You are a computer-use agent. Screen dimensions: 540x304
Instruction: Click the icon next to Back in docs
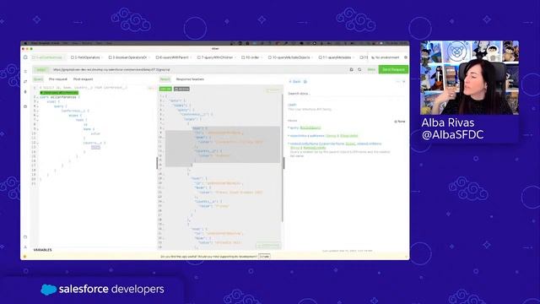click(305, 82)
